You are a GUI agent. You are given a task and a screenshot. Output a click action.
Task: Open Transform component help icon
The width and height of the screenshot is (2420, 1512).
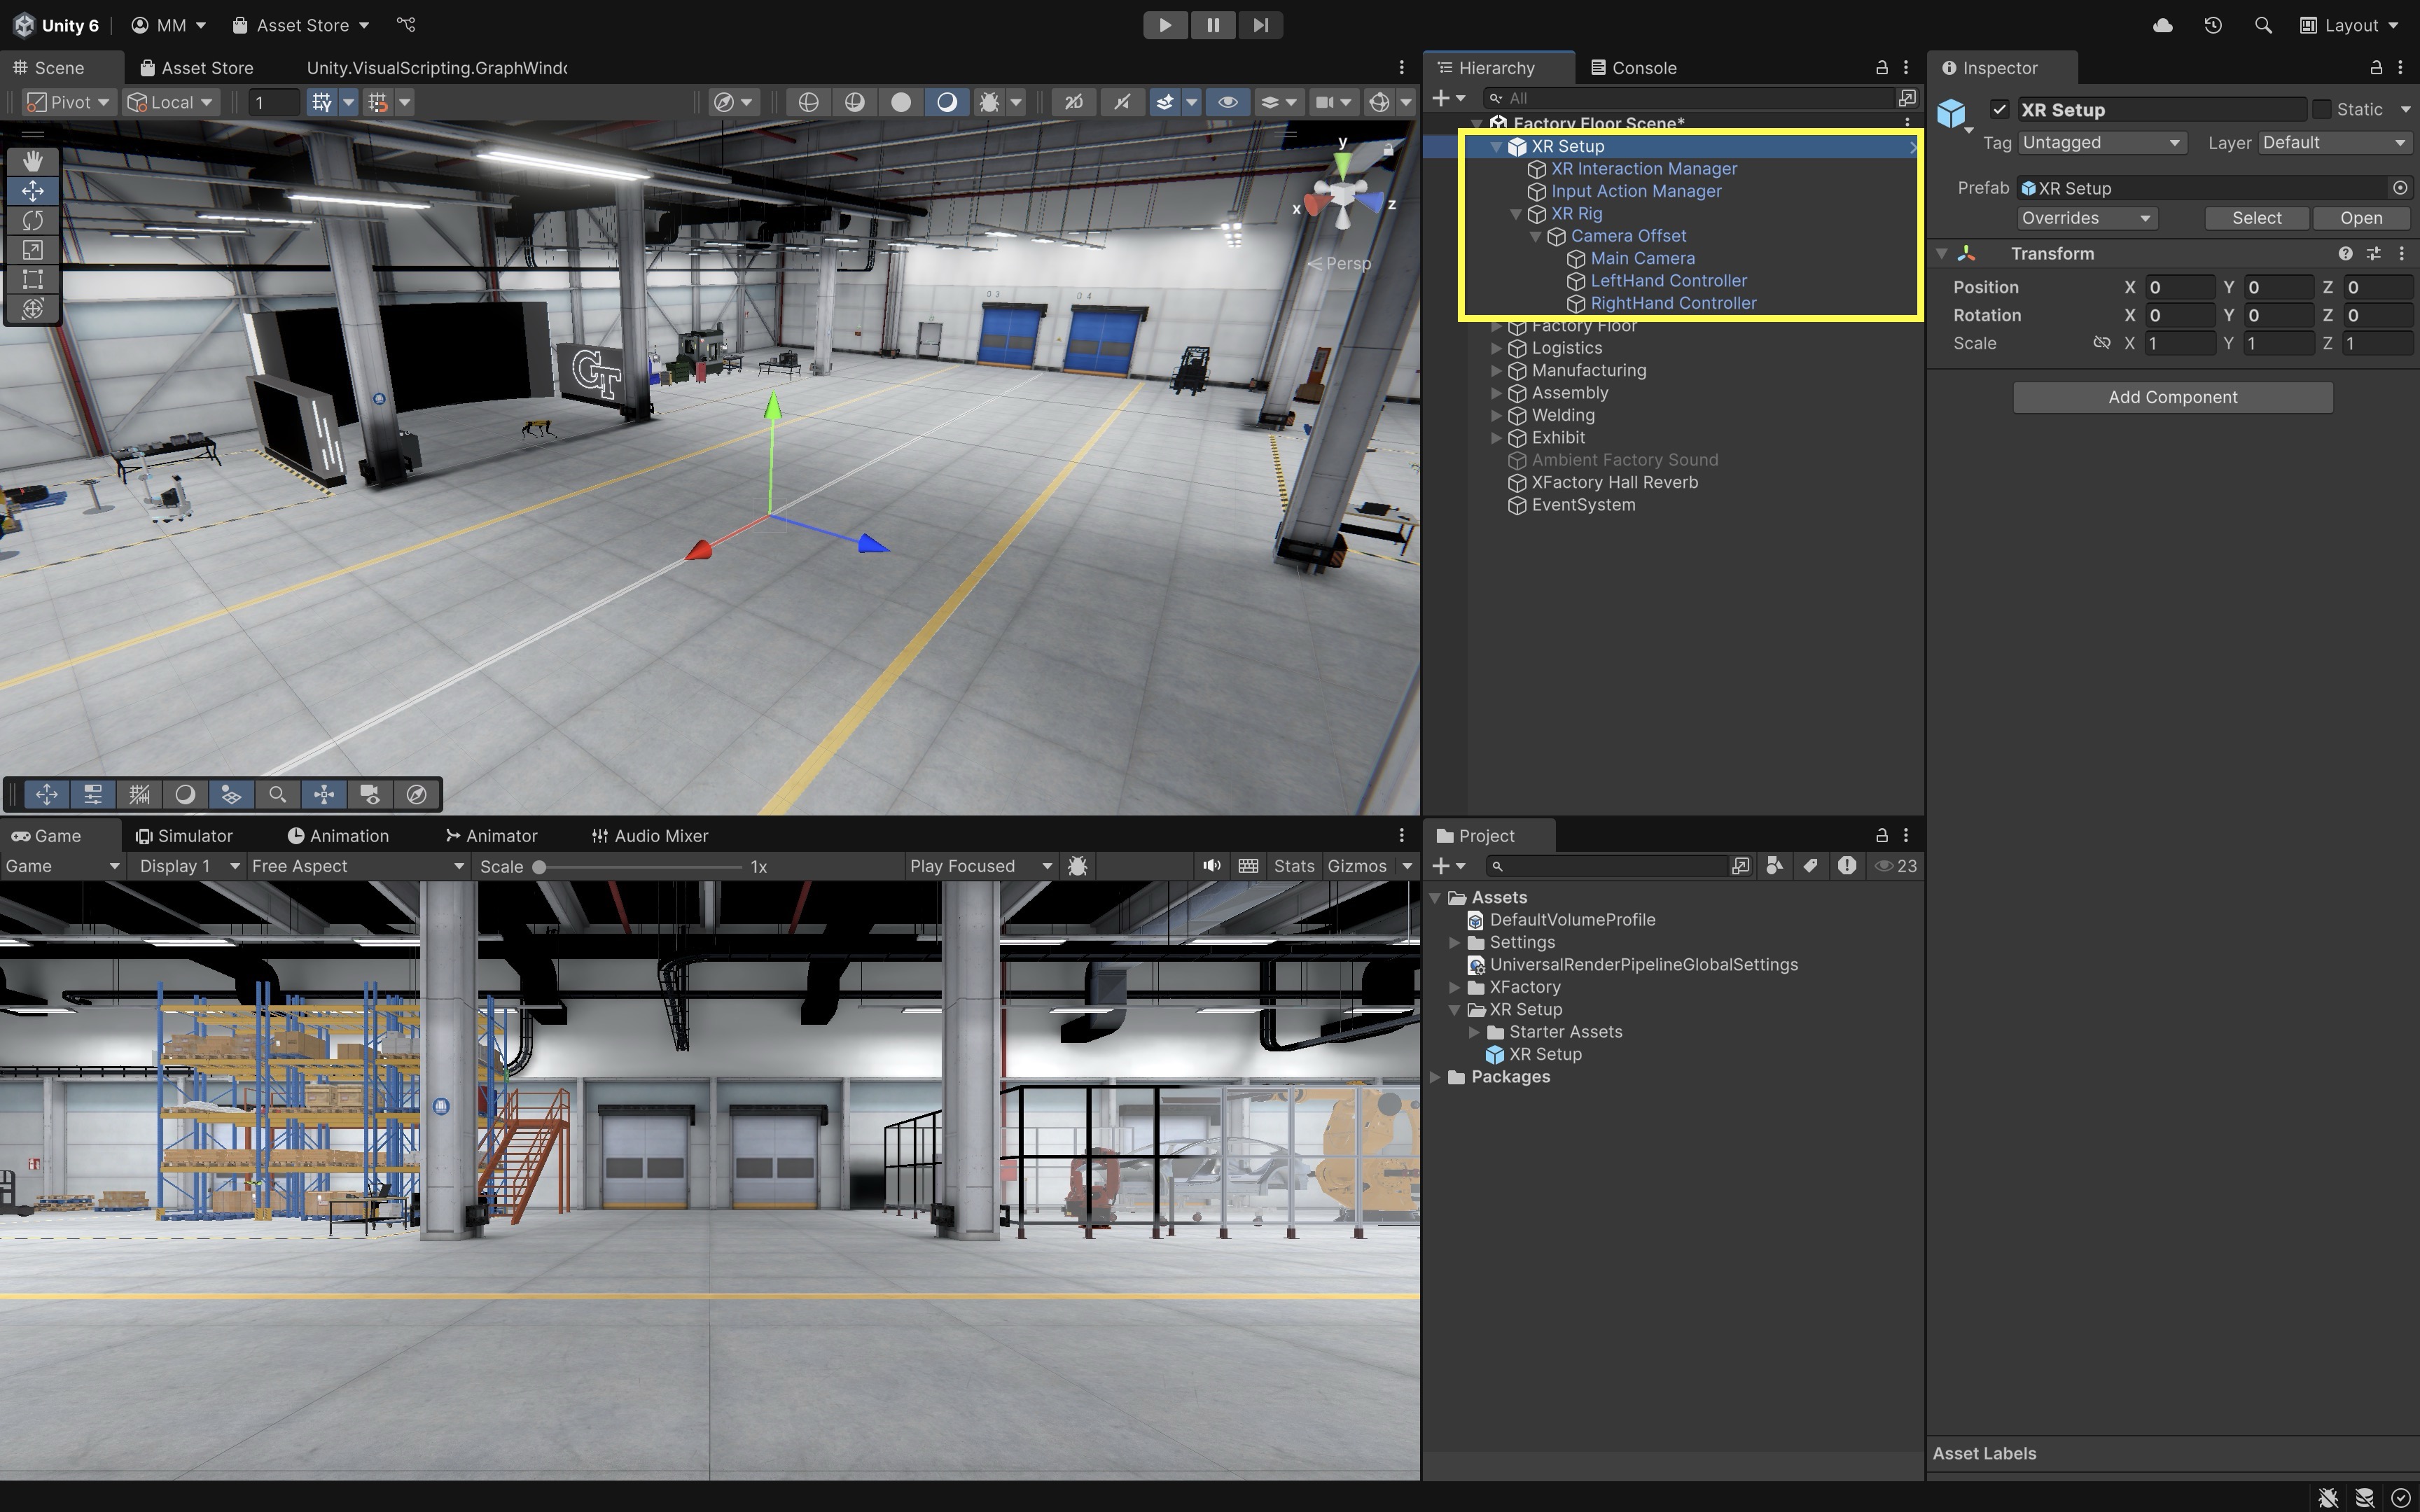tap(2345, 254)
